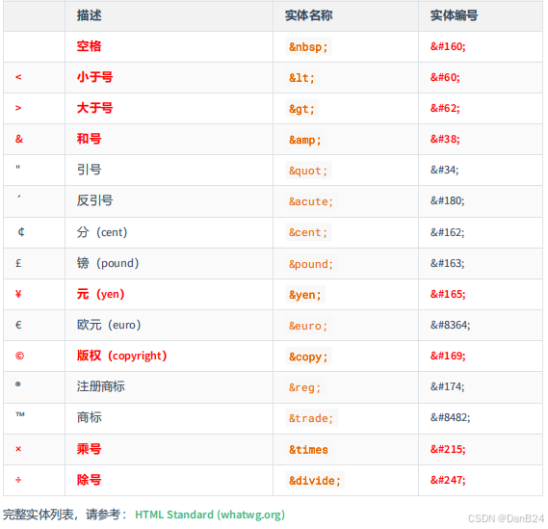The width and height of the screenshot is (548, 529).
Task: Select the &#62; entity number
Action: tap(445, 108)
